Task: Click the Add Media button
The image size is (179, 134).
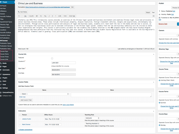Action: pos(23,12)
